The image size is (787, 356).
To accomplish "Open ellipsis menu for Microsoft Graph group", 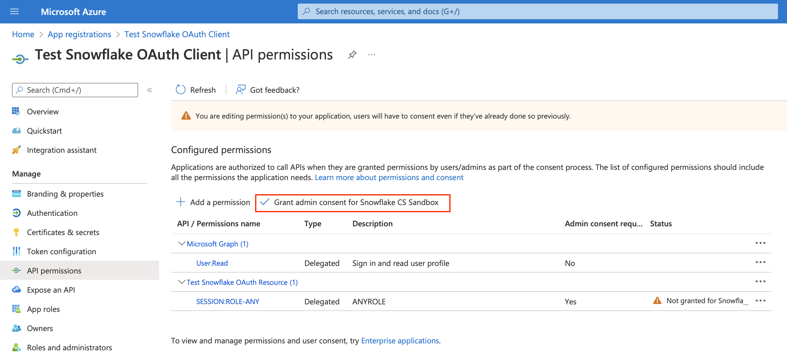I will [x=760, y=243].
